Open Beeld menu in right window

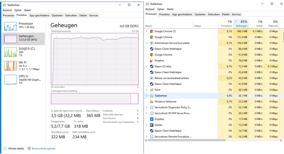170,9
